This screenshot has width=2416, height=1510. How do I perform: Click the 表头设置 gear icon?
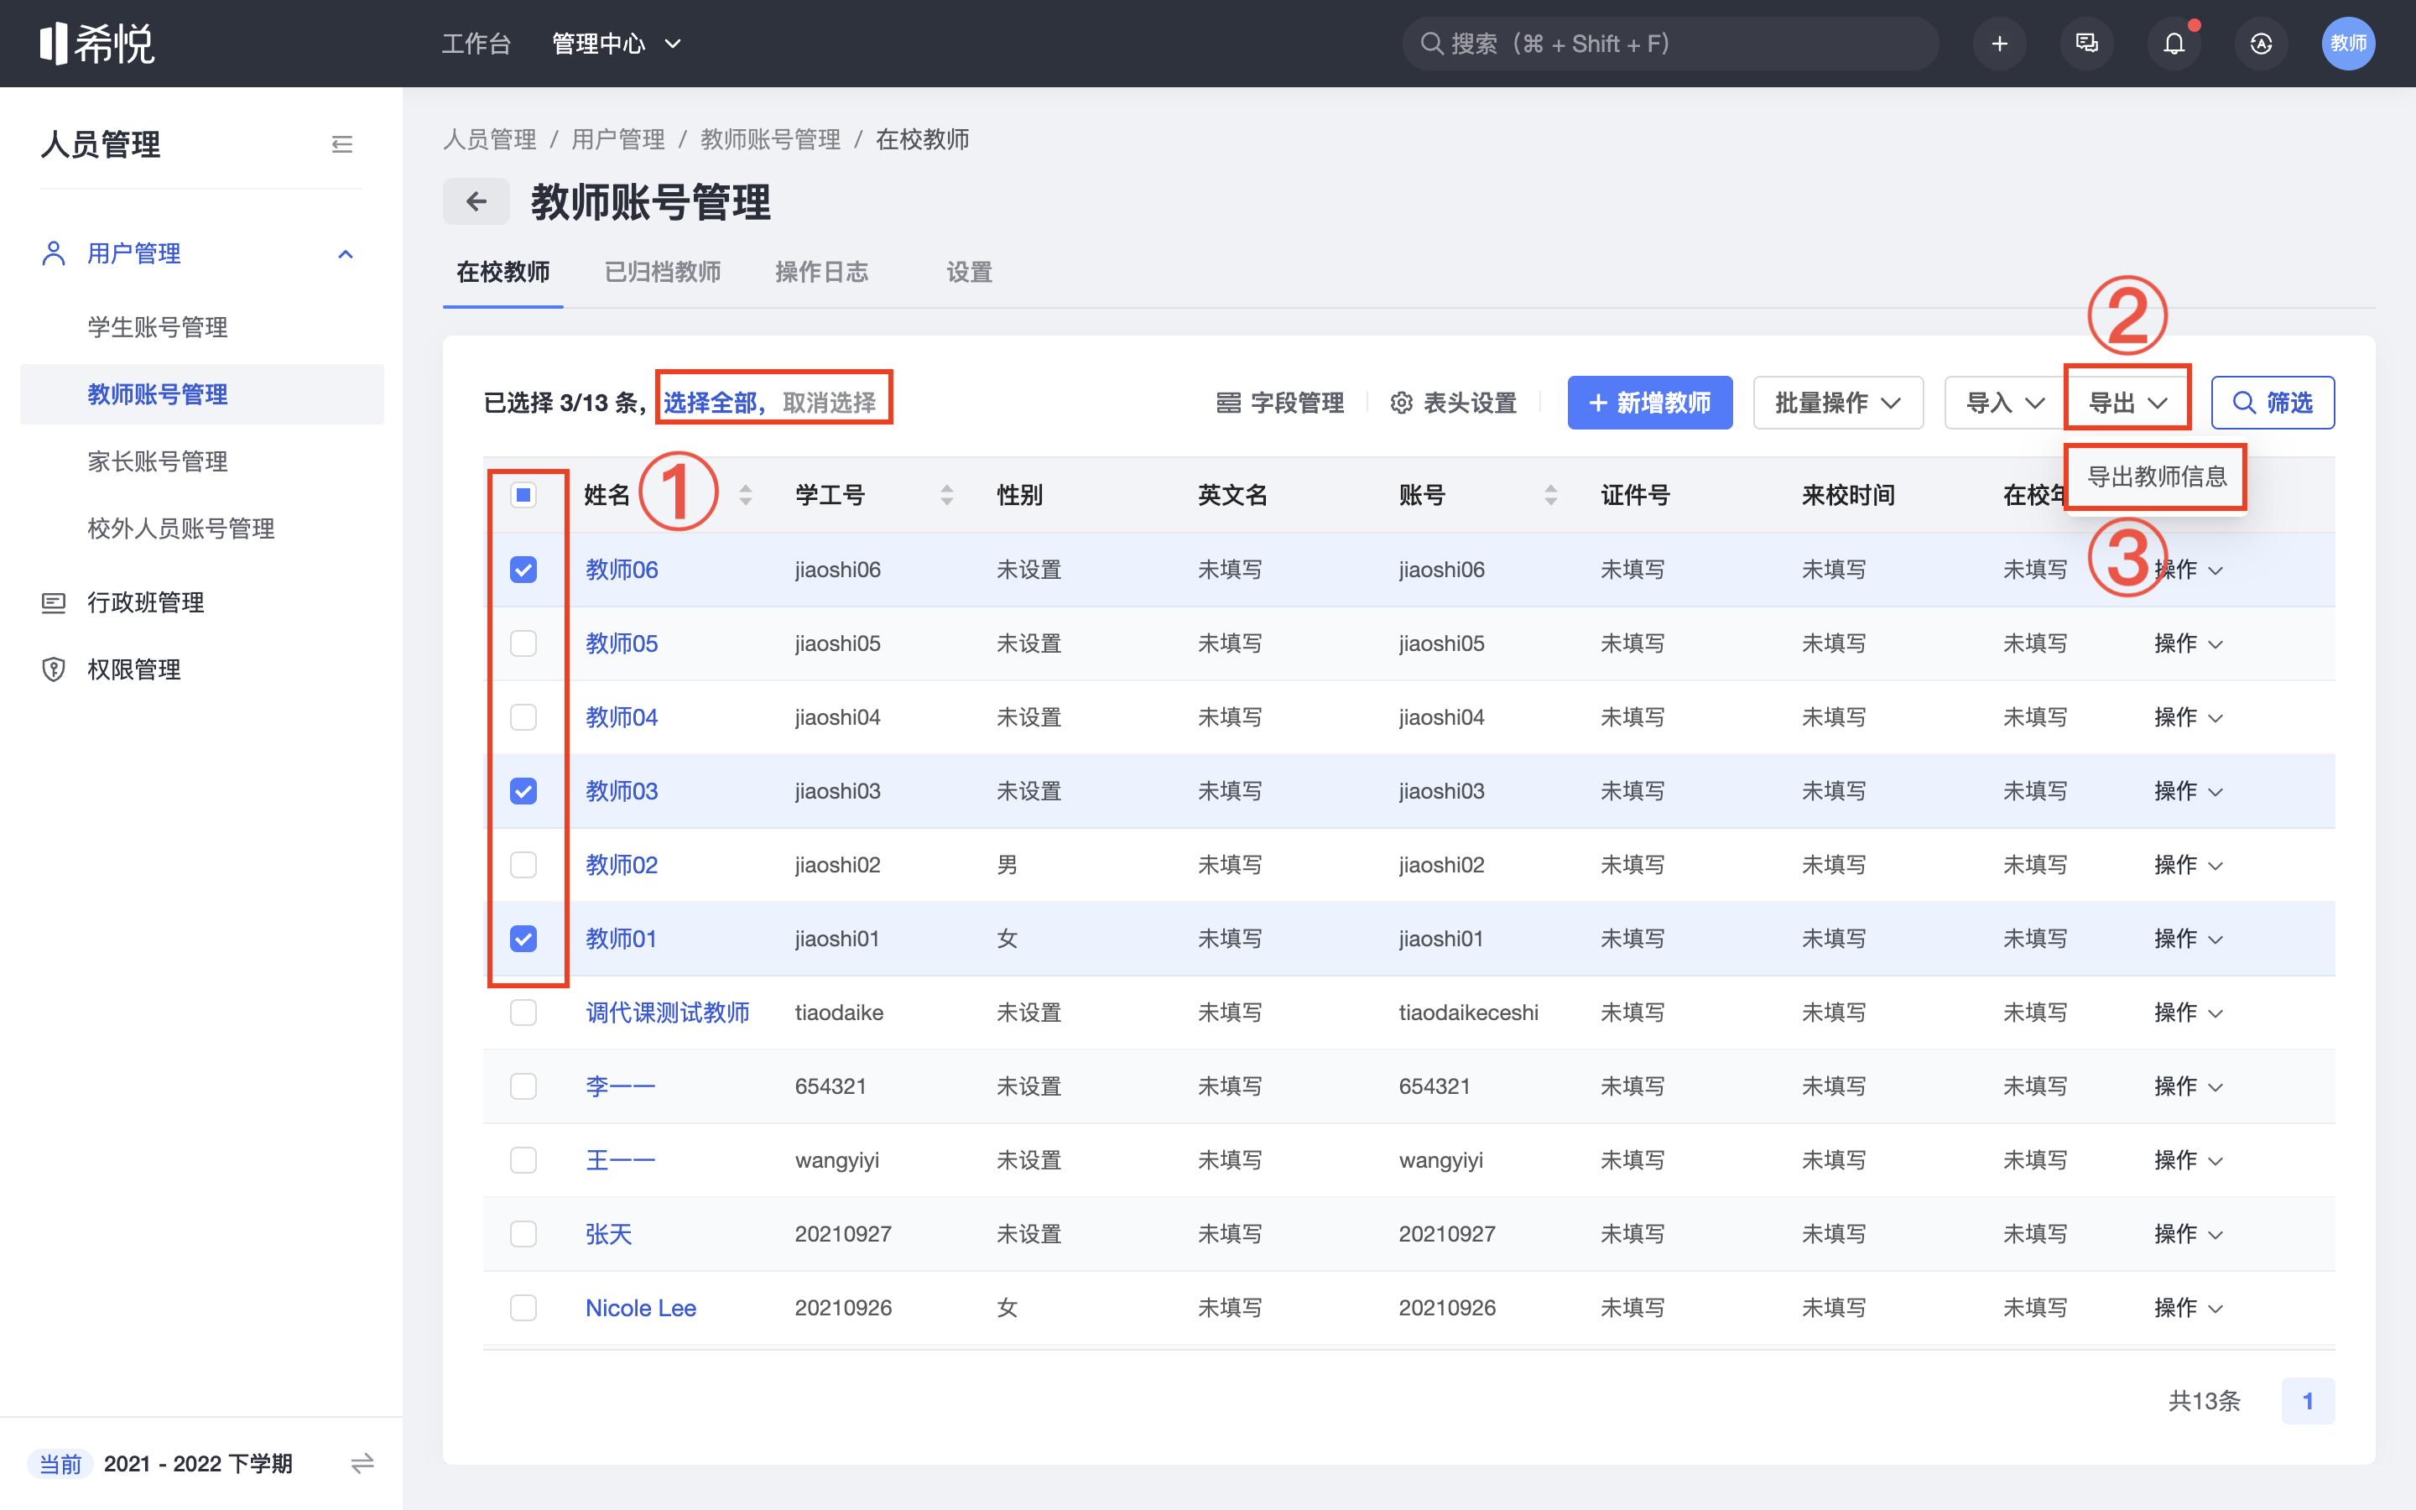coord(1402,403)
